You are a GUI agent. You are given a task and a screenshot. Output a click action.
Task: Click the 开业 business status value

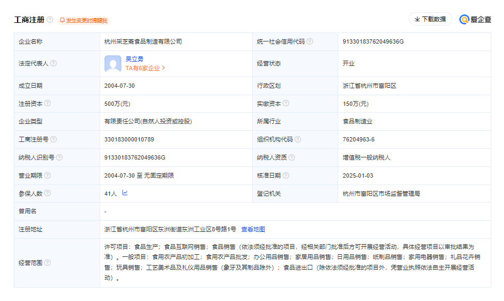(x=348, y=63)
